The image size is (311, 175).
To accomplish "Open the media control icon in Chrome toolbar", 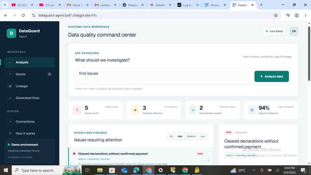I will pos(288,15).
